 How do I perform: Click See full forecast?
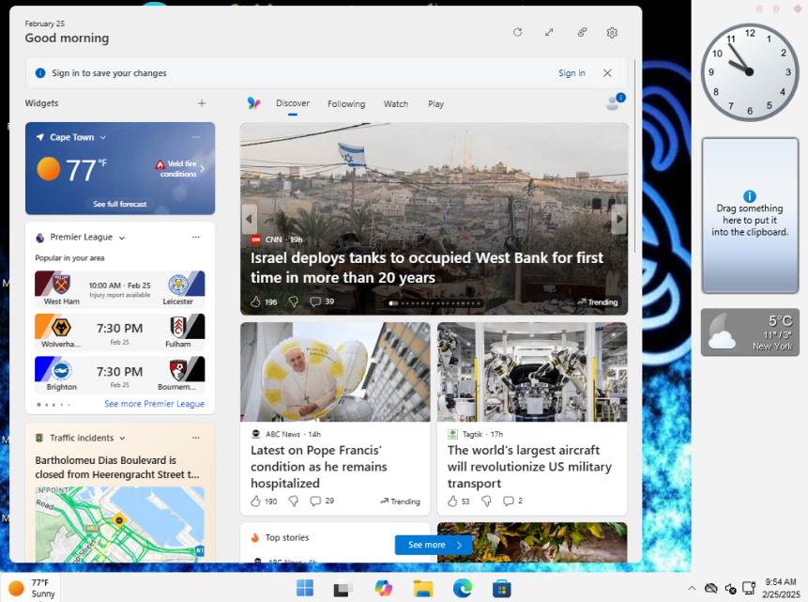coord(119,205)
